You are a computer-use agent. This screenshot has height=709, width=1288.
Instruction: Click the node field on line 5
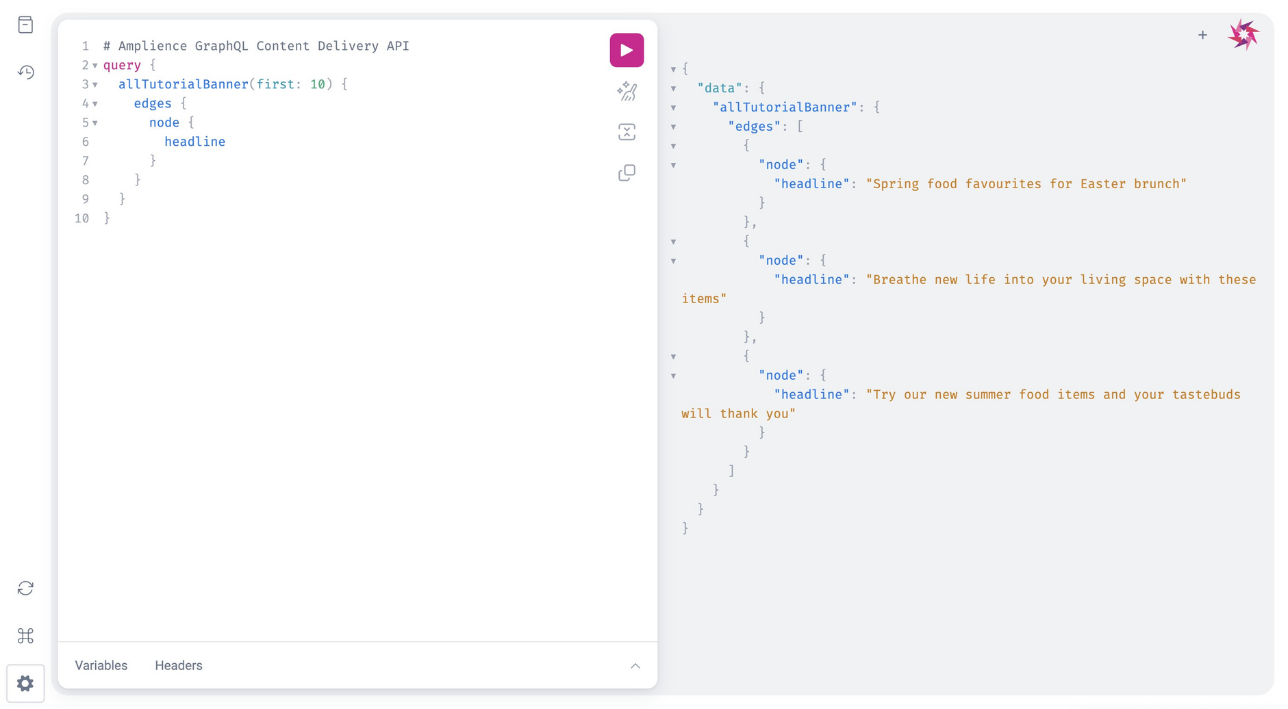164,123
